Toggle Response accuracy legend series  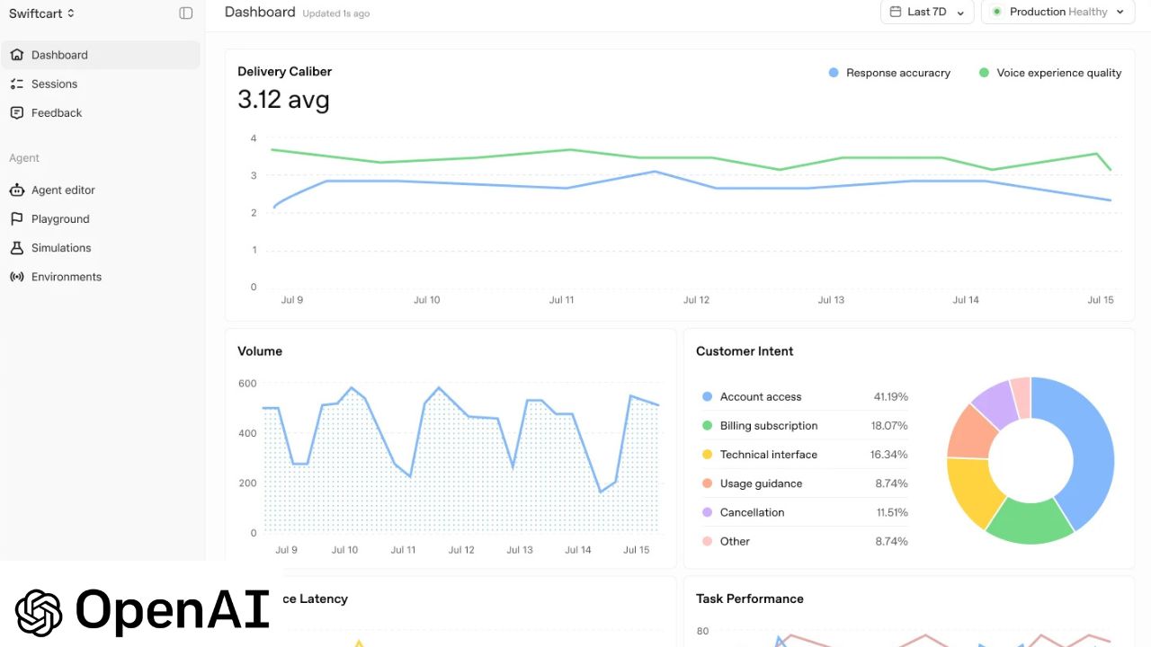click(889, 73)
